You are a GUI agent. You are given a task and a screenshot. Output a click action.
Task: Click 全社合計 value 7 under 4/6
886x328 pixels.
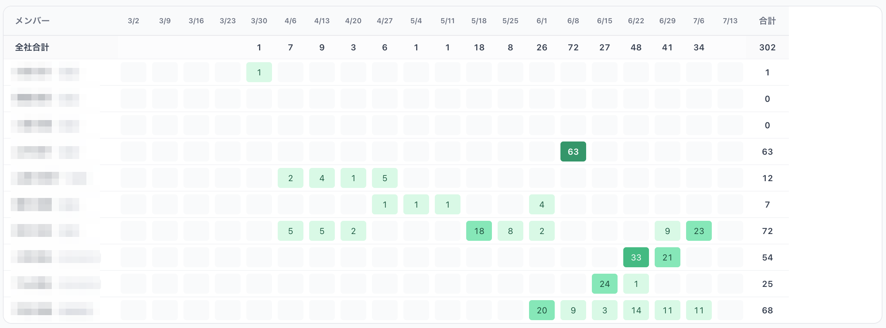(291, 48)
